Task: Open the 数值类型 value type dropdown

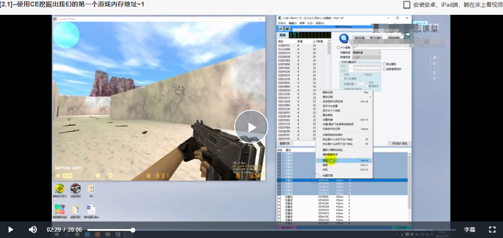Action: tap(366, 57)
